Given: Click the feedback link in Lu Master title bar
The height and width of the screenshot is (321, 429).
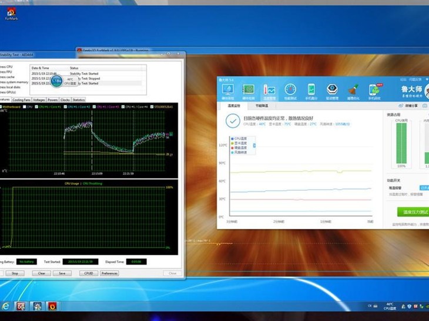Looking at the screenshot, I should coord(415,80).
